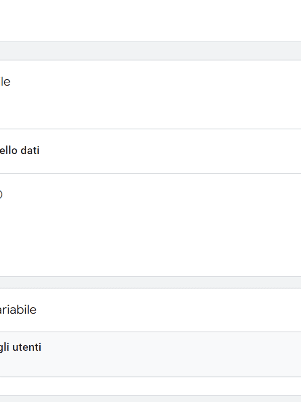The height and width of the screenshot is (402, 301).
Task: Click the 'ariabile' section heading
Action: click(x=18, y=310)
